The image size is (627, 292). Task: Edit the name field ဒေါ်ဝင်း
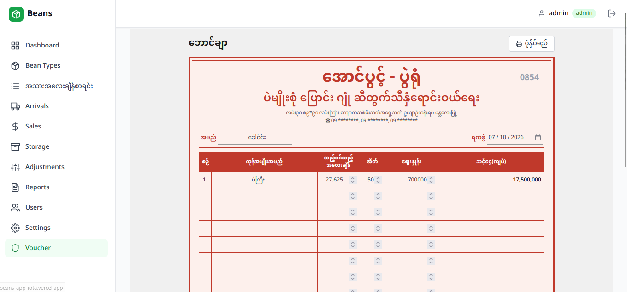[x=255, y=137]
